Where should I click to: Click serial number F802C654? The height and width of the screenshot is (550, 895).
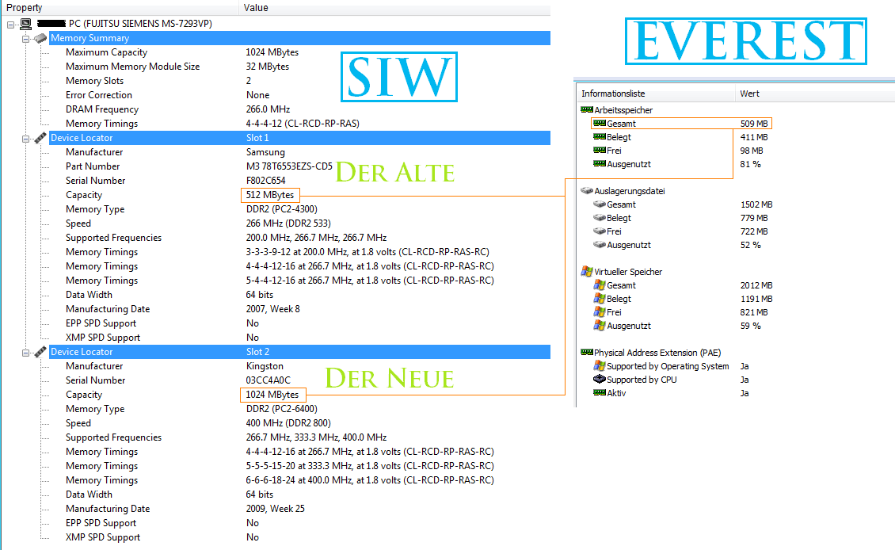(x=265, y=181)
